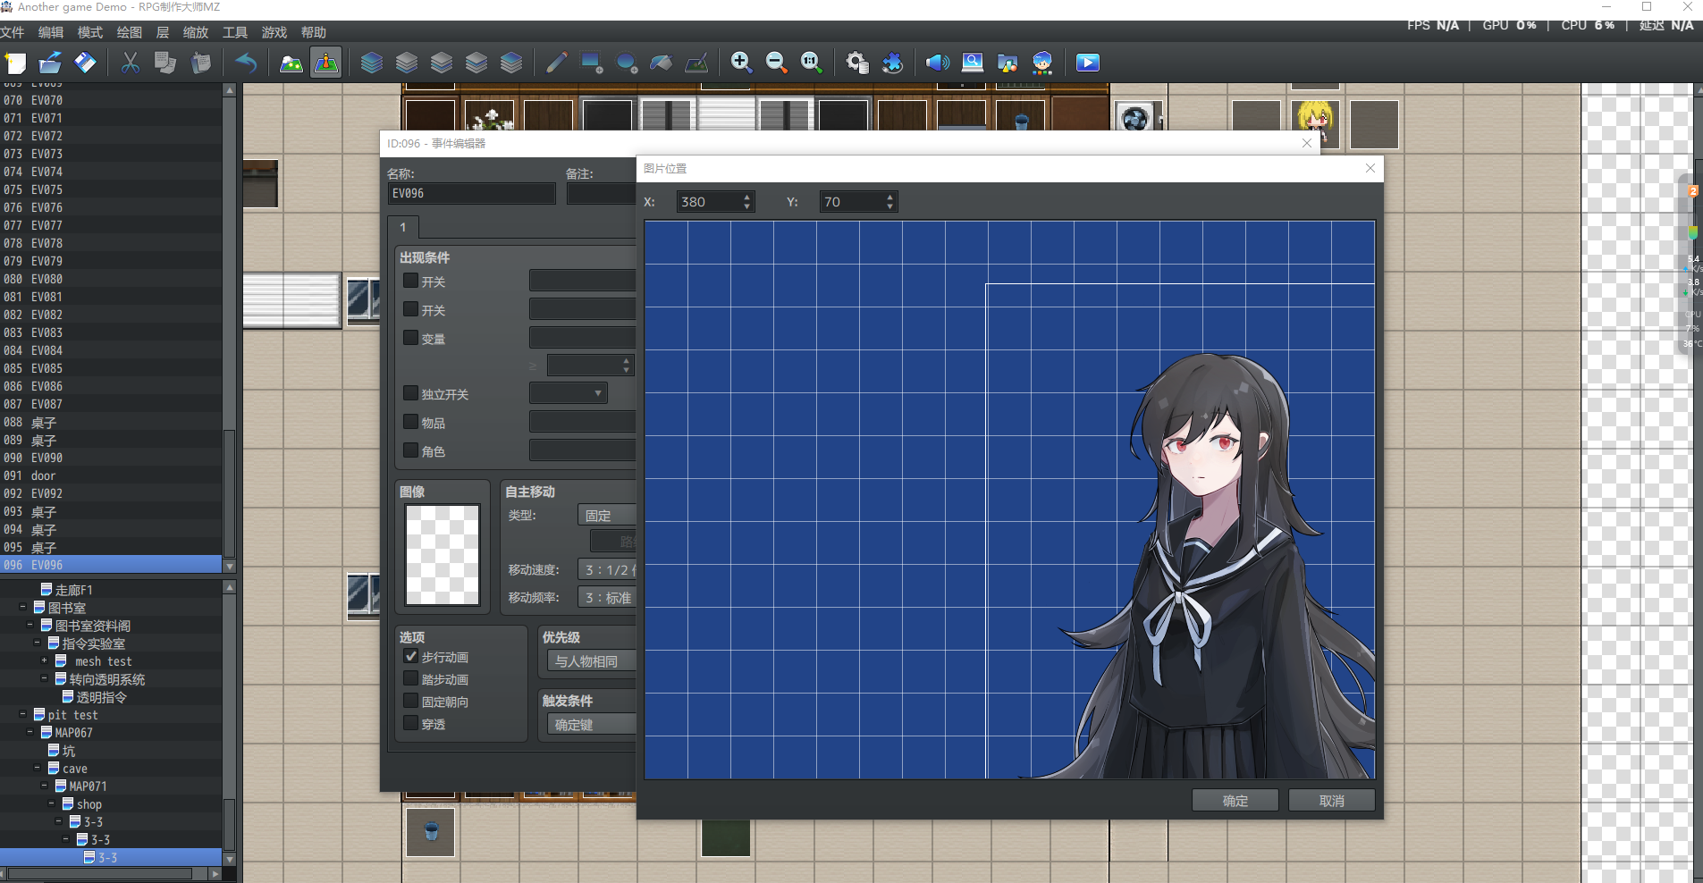Enable the 固定朝向 option
1703x883 pixels.
pos(411,701)
